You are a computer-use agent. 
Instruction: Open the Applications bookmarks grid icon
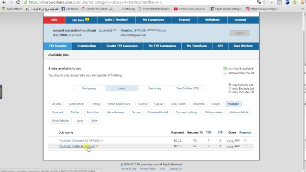(x=3, y=9)
